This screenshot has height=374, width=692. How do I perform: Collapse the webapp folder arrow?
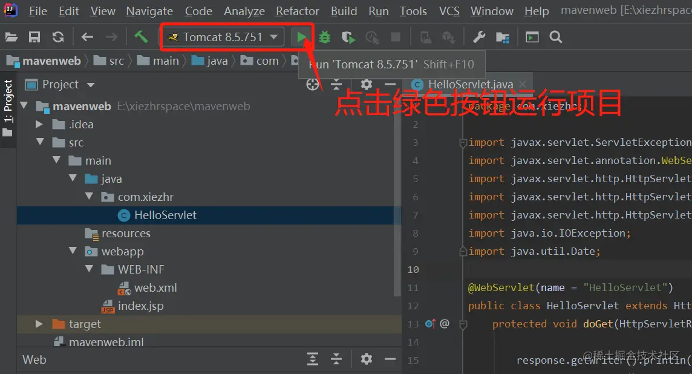pyautogui.click(x=73, y=251)
